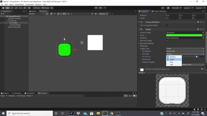Viewport: 207px width, 116px height.
Task: Open the scene camera settings icon
Action: [x=96, y=14]
